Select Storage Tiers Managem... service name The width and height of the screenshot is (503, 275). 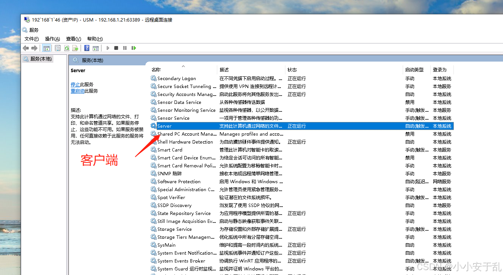186,237
